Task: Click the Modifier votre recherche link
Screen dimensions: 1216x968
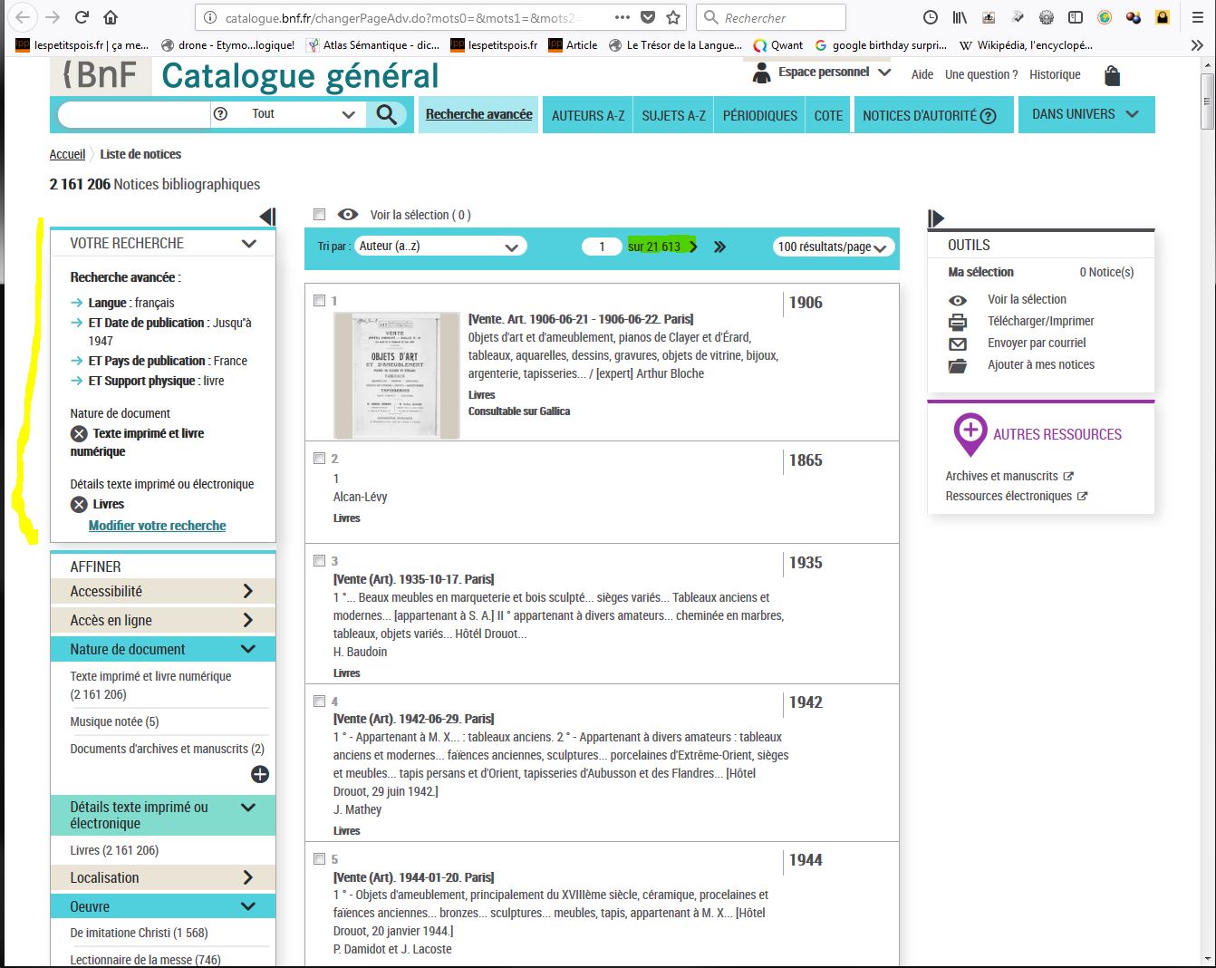Action: click(157, 526)
